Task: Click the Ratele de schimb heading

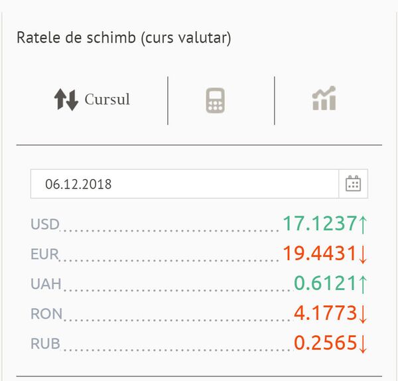Action: [123, 38]
